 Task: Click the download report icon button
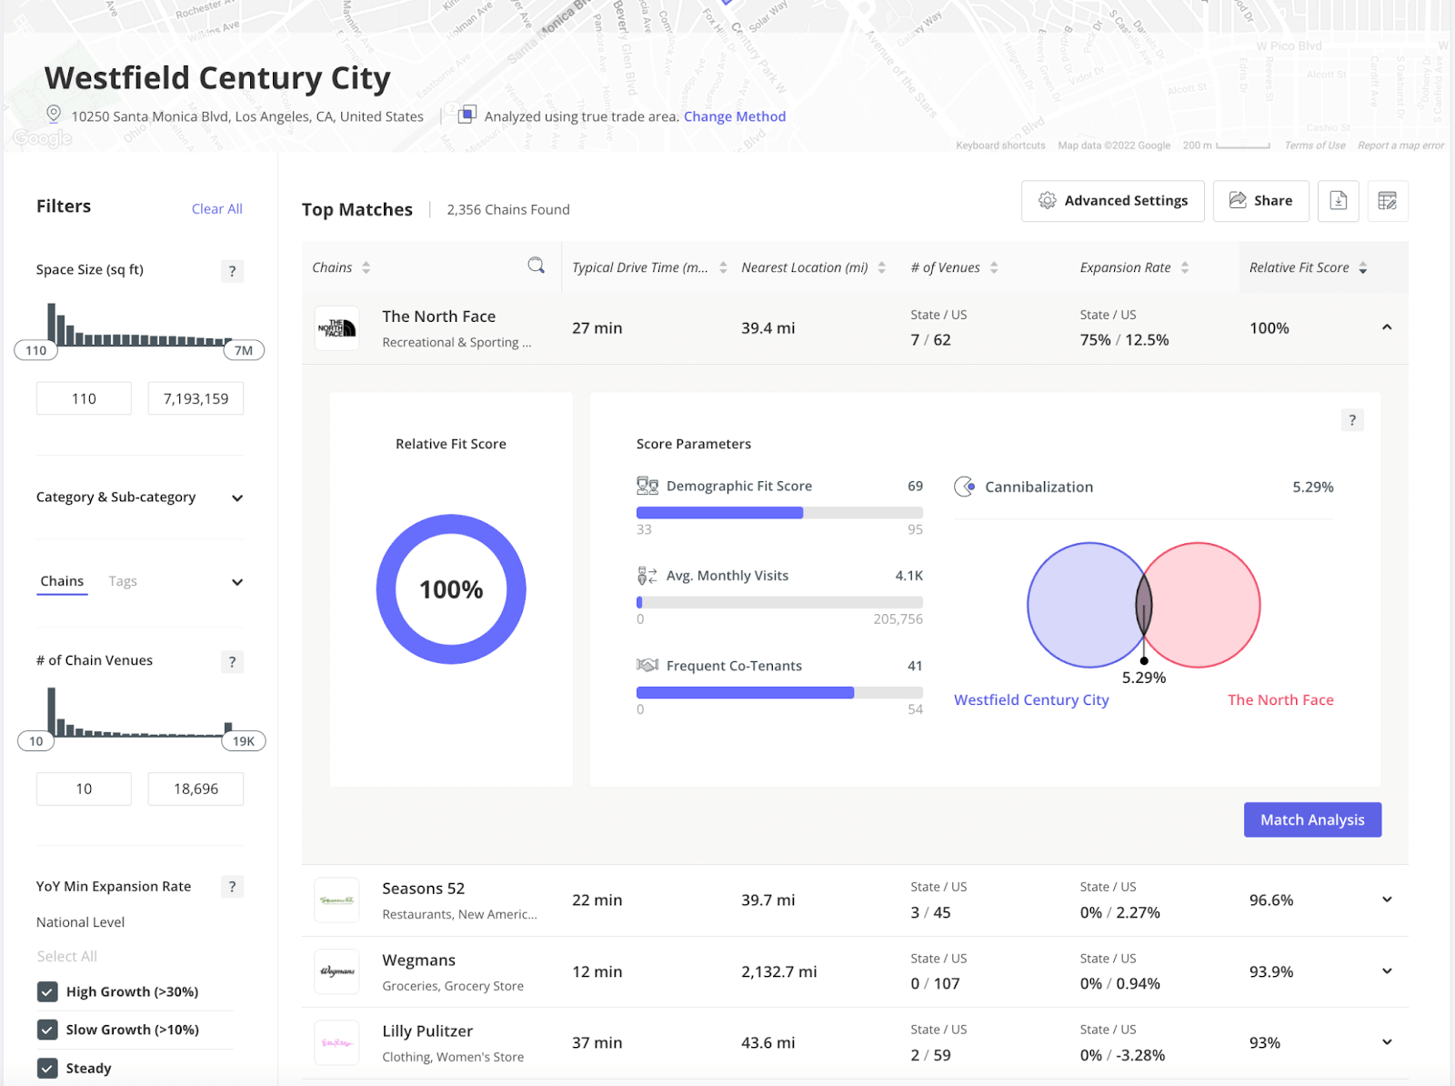pos(1338,201)
